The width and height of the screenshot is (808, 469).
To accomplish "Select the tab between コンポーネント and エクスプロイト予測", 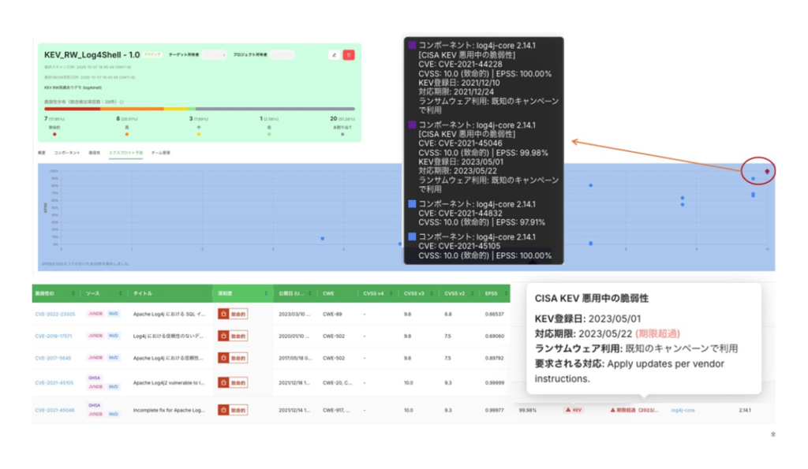I will tap(95, 153).
